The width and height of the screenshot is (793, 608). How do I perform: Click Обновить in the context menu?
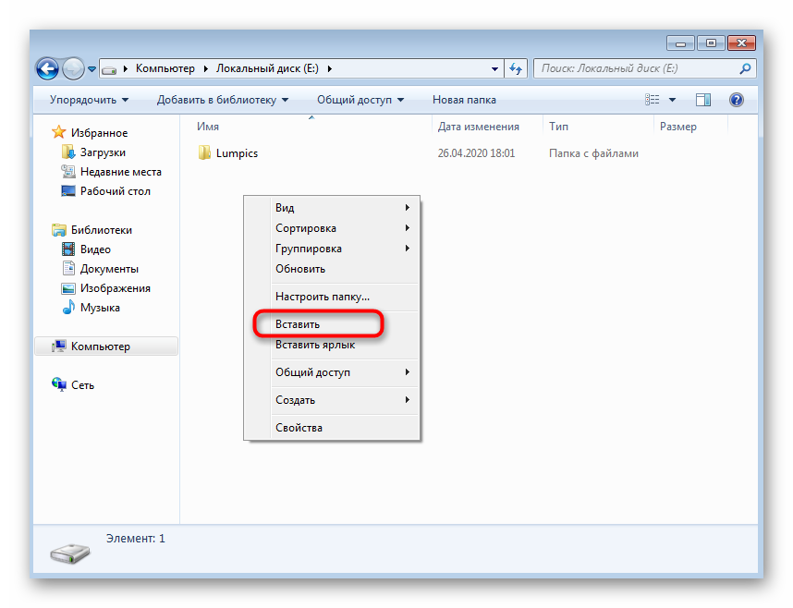(300, 269)
